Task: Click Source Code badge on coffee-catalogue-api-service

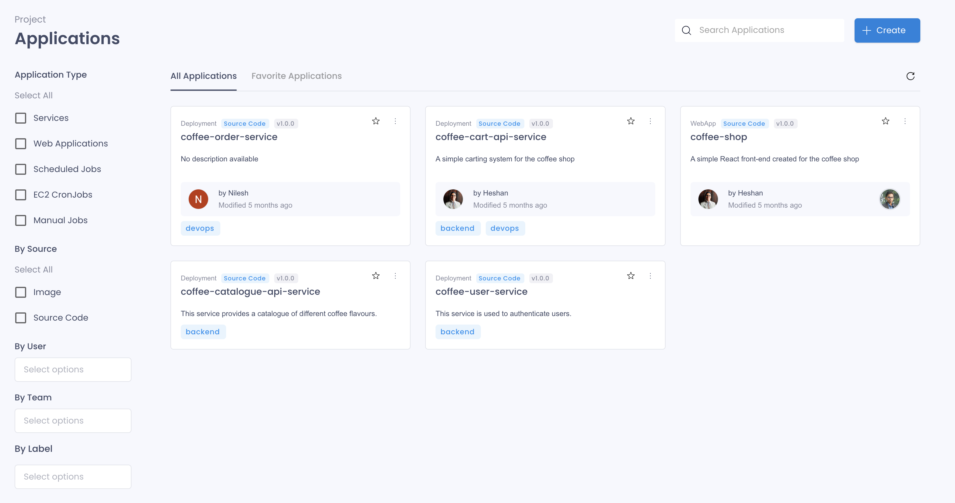Action: coord(245,278)
